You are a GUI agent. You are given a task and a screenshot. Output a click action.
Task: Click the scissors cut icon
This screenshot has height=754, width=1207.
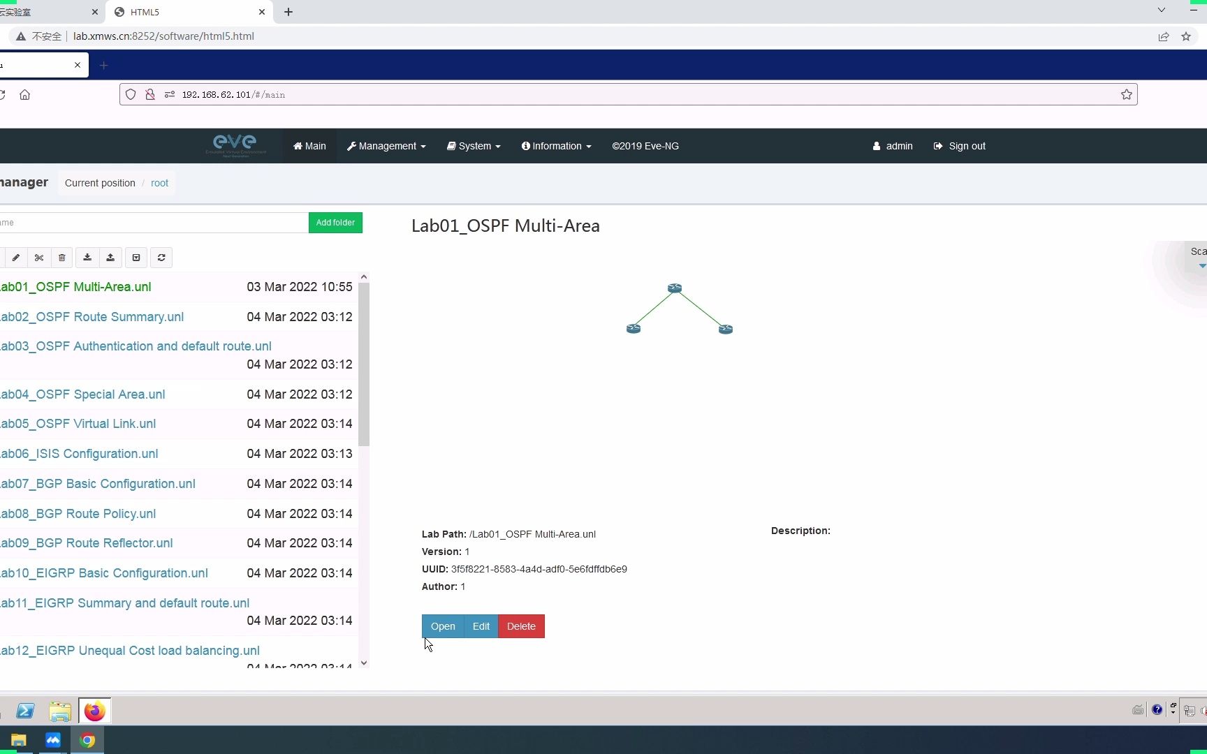coord(39,258)
